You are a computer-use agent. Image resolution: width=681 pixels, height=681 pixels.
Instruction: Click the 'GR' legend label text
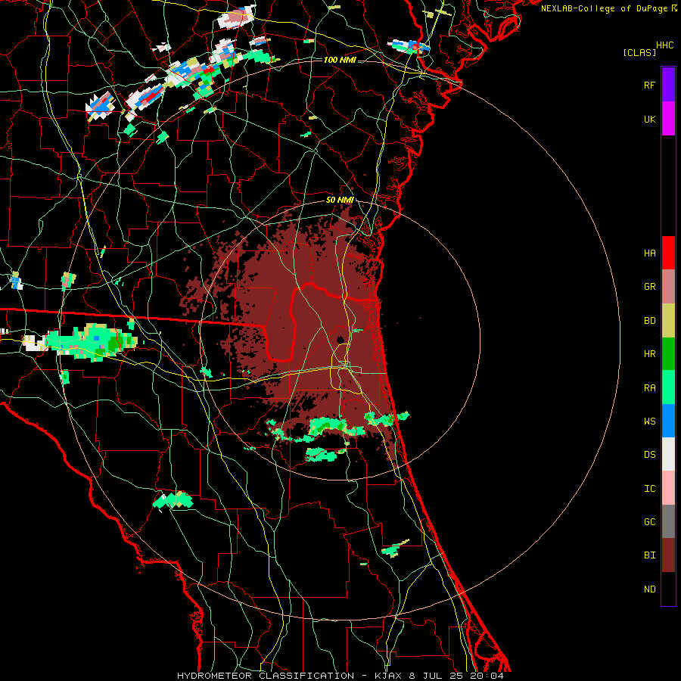(x=650, y=287)
